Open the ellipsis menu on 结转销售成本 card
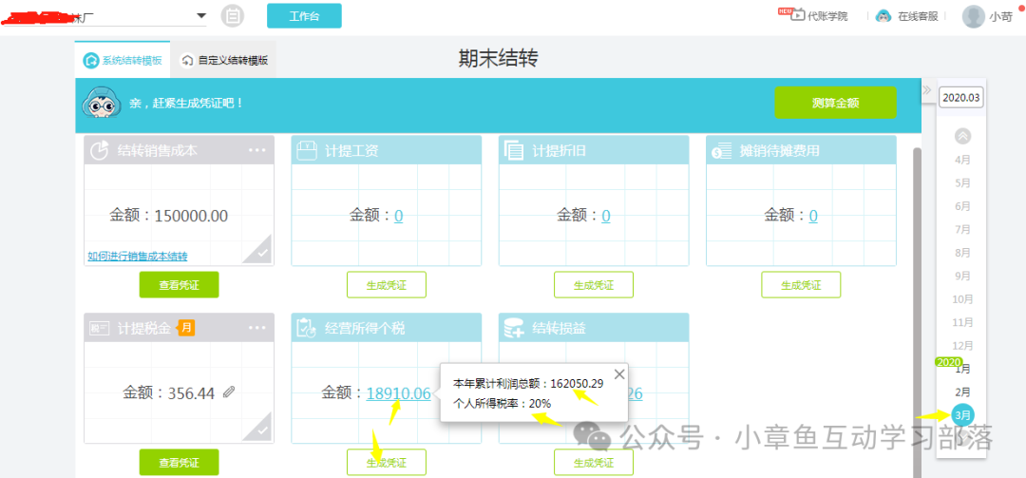Image resolution: width=1026 pixels, height=478 pixels. coord(257,150)
